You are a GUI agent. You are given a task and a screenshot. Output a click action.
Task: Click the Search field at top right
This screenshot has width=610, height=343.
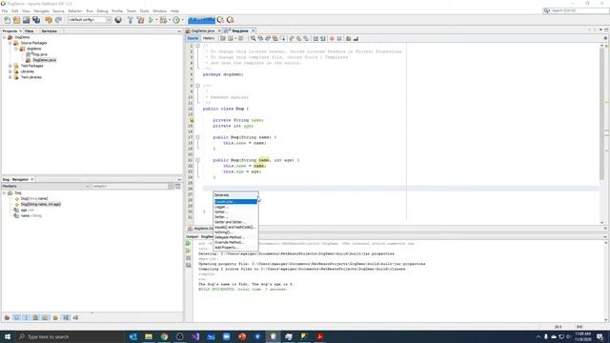coord(576,10)
